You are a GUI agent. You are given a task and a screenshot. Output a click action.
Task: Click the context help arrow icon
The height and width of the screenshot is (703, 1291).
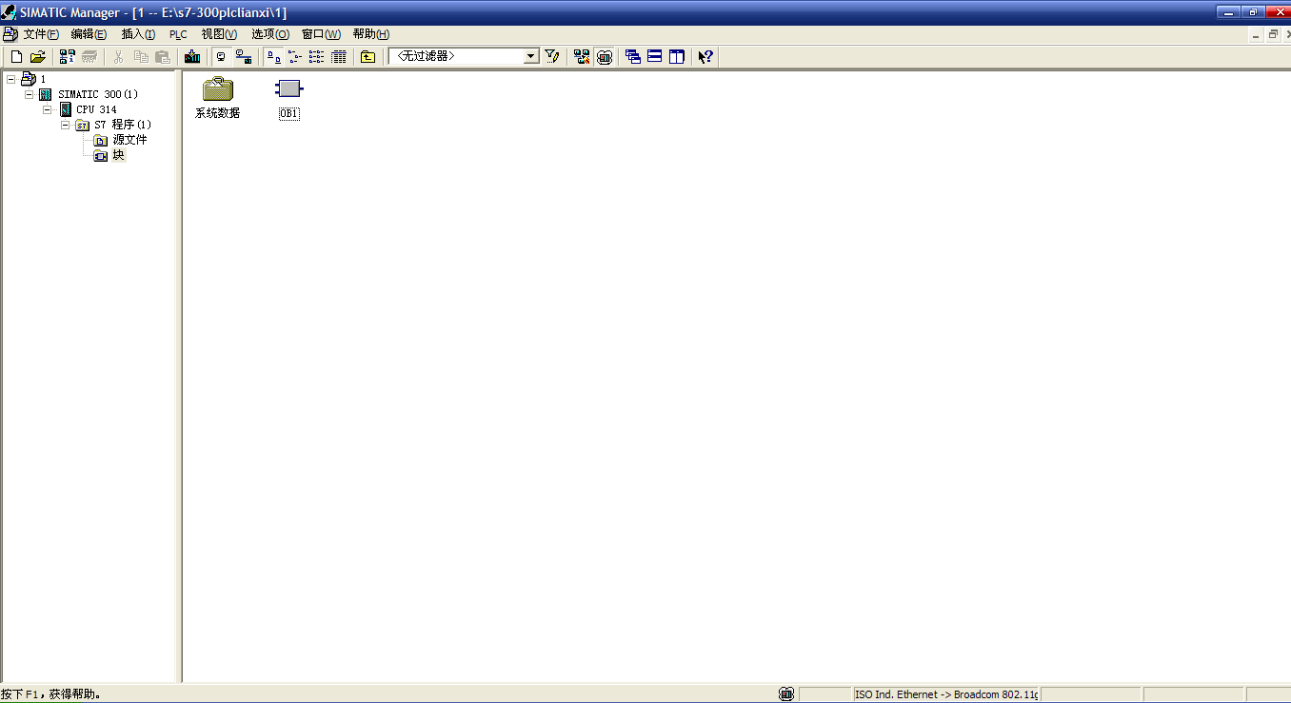705,57
